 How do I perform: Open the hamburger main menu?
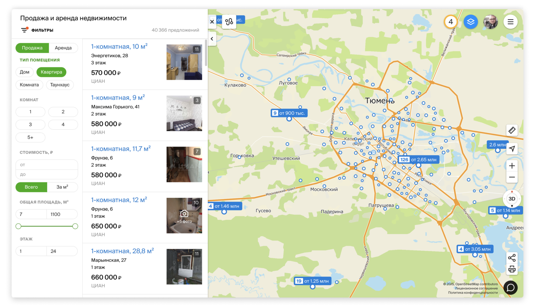[x=510, y=22]
